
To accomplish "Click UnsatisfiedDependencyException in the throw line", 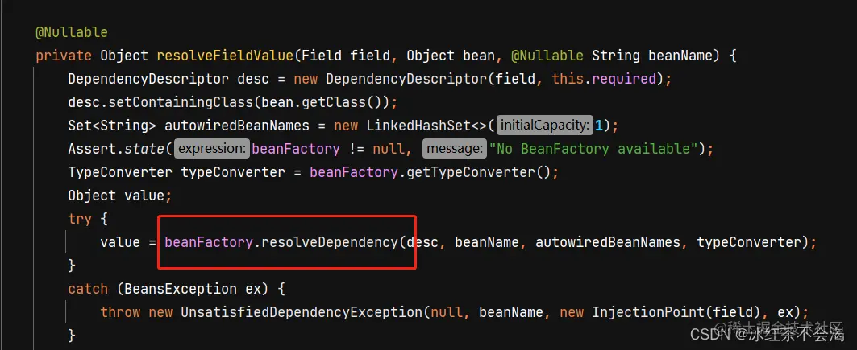I will click(x=302, y=312).
